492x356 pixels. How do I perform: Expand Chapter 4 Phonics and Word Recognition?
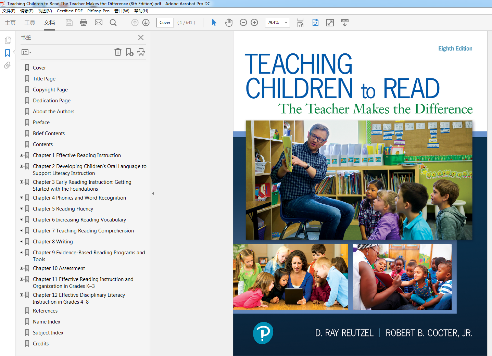tap(21, 198)
